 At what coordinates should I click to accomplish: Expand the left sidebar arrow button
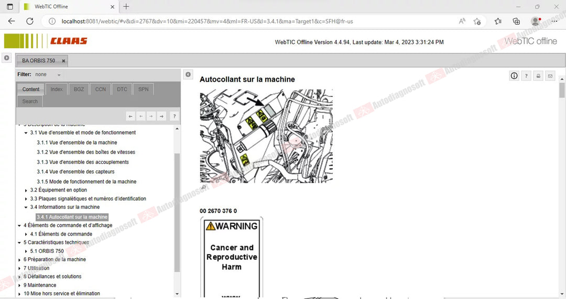tap(7, 58)
